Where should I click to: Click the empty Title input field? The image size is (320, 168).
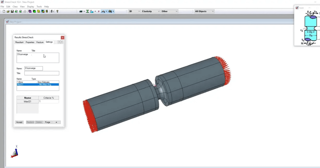click(x=41, y=73)
